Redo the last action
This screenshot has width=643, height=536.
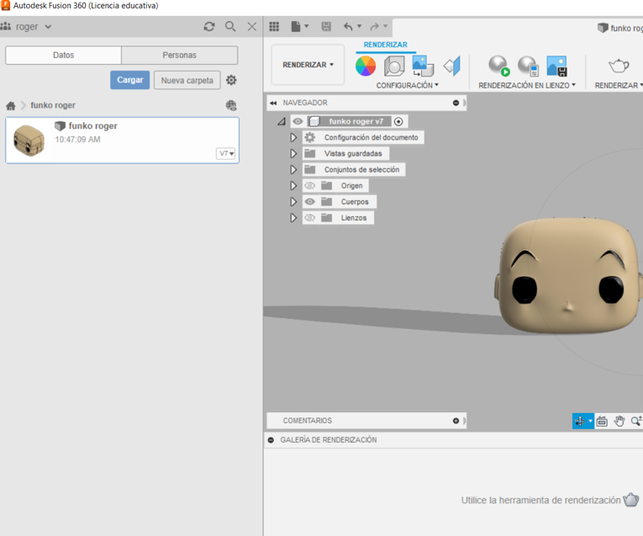pos(374,27)
